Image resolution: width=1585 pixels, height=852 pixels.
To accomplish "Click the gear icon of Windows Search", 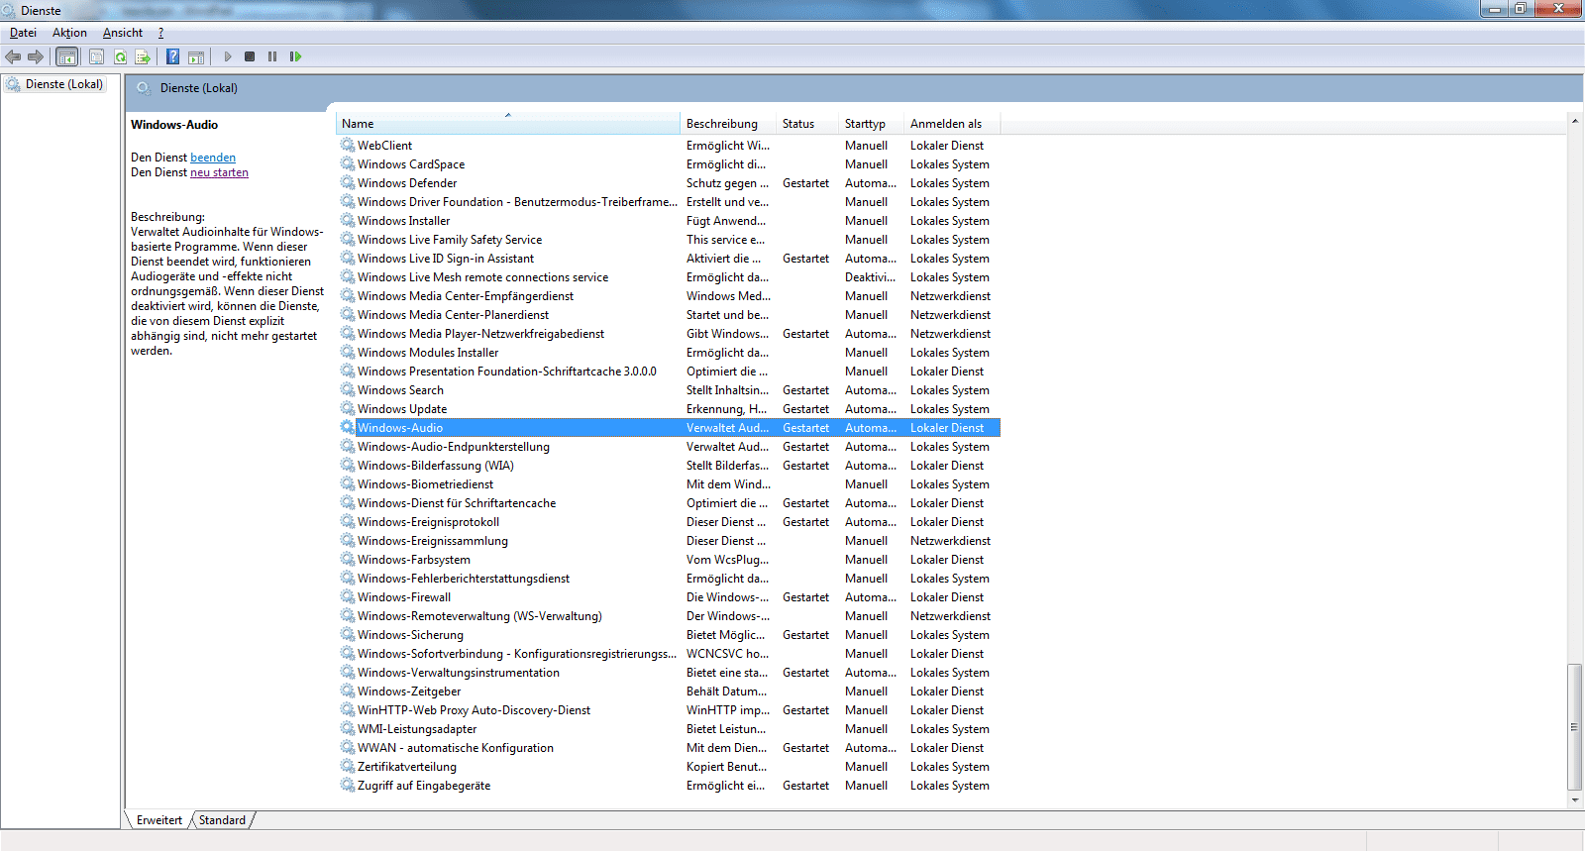I will pyautogui.click(x=348, y=390).
